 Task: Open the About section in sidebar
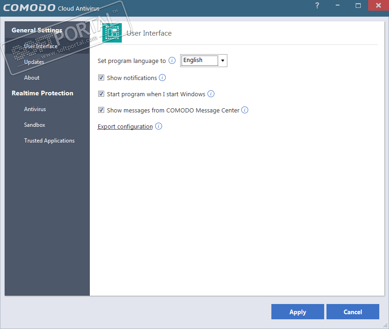[31, 78]
